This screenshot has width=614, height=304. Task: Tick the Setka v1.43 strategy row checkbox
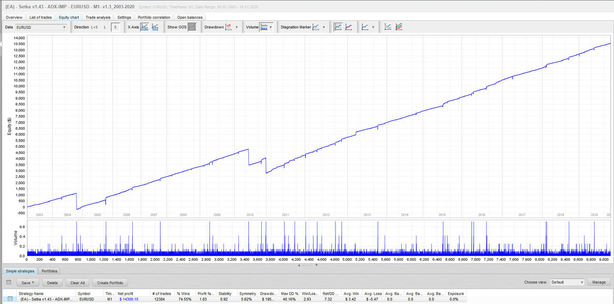(x=10, y=299)
